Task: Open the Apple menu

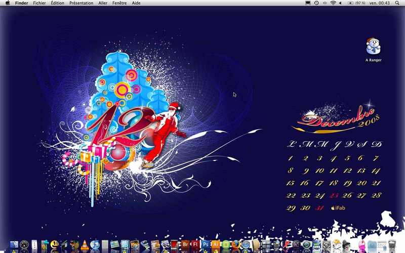Action: click(8, 3)
